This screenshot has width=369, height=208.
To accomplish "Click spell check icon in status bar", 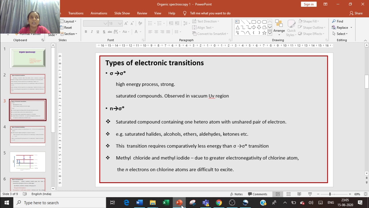I will [25, 194].
